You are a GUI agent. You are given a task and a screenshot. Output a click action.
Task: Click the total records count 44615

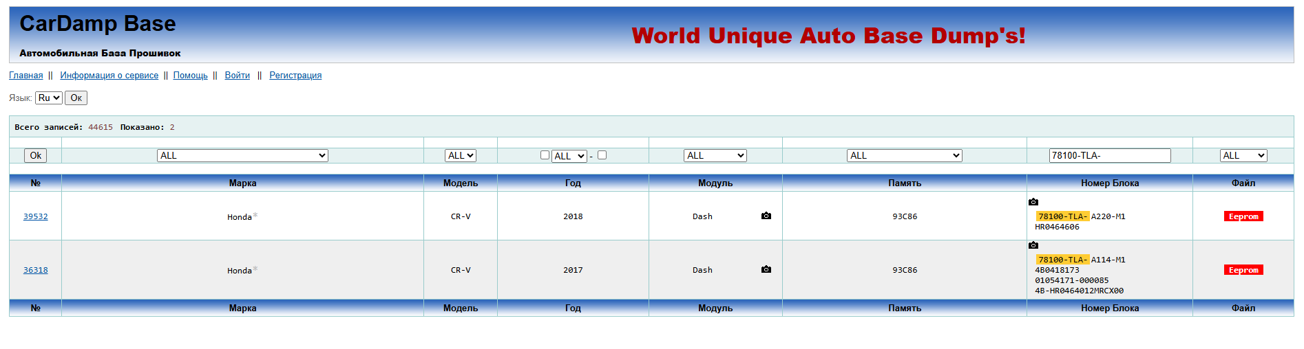(x=101, y=127)
